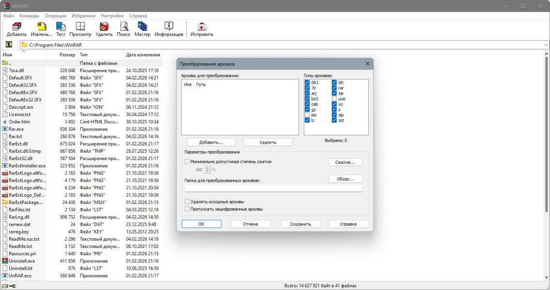Click the Тест toolbar icon
550x290 pixels.
[60, 27]
